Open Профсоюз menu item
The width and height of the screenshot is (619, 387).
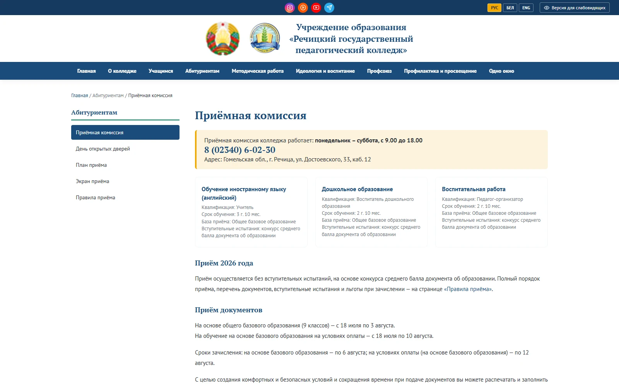click(380, 71)
